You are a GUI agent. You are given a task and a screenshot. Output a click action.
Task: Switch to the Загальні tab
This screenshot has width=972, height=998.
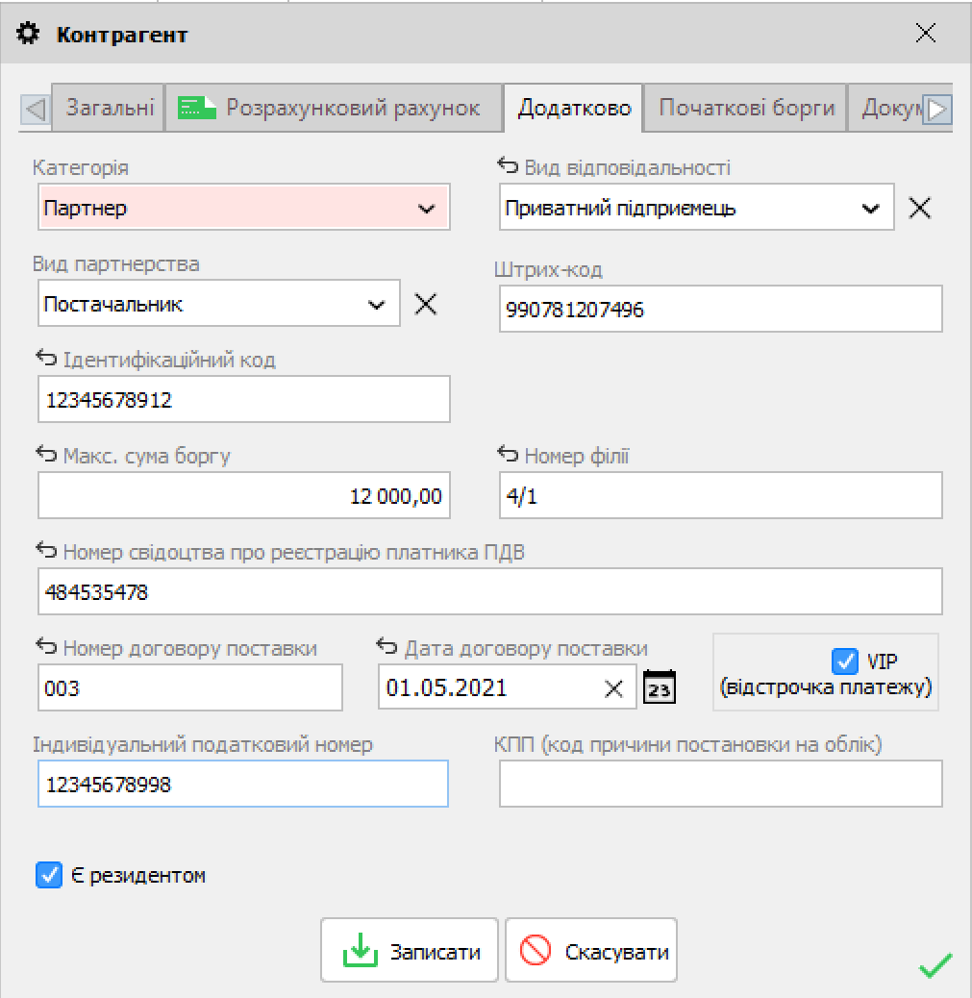tap(109, 108)
